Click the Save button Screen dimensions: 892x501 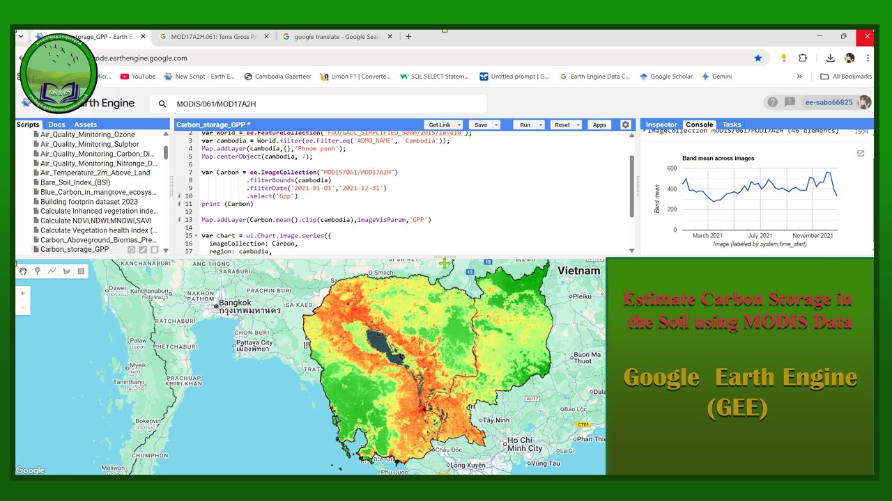coord(481,125)
